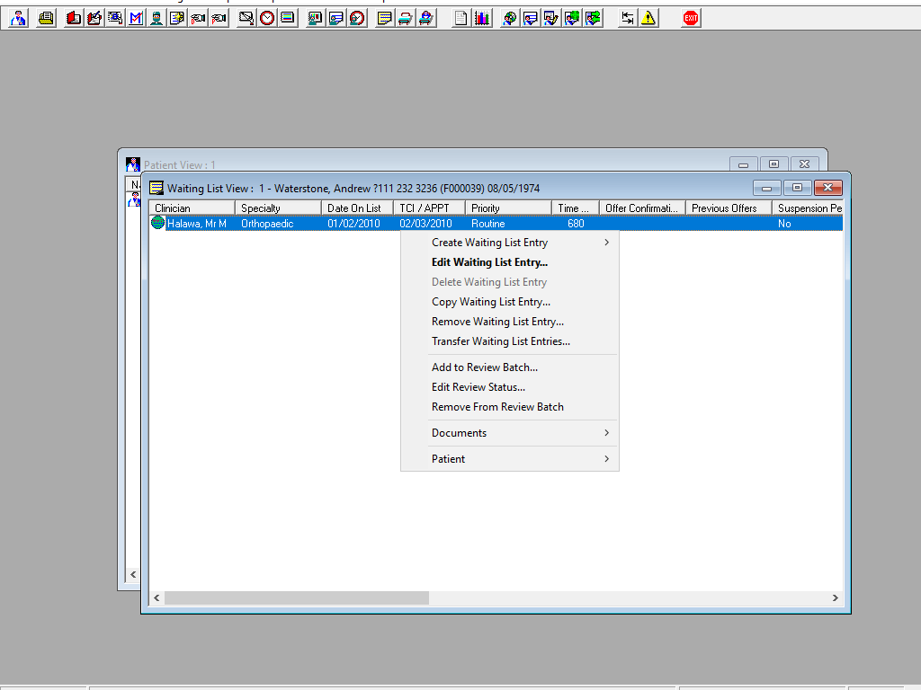Expand the Patient submenu

[x=509, y=459]
